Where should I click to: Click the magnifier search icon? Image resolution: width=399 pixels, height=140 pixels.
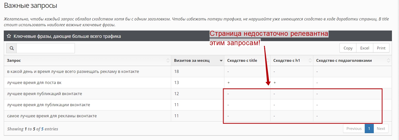[x=12, y=48]
